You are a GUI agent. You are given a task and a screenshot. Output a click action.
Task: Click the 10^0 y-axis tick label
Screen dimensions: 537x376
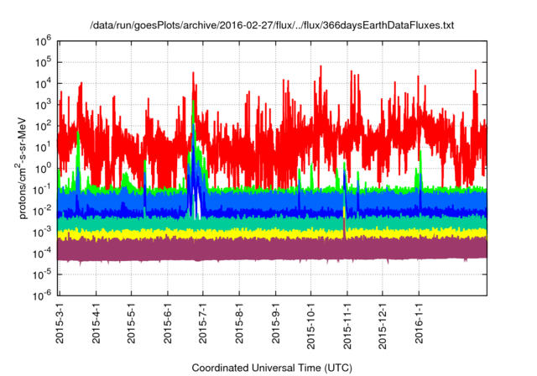pos(43,169)
